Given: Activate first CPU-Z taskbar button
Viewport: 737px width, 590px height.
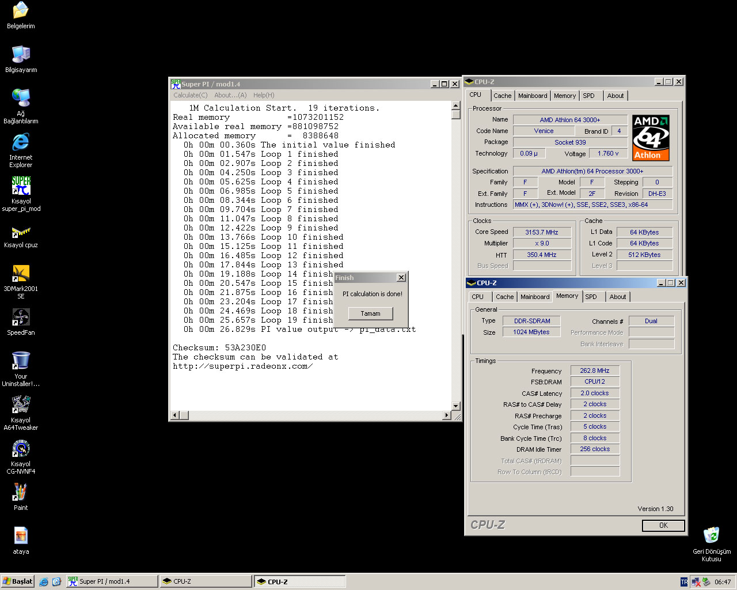Looking at the screenshot, I should (206, 581).
